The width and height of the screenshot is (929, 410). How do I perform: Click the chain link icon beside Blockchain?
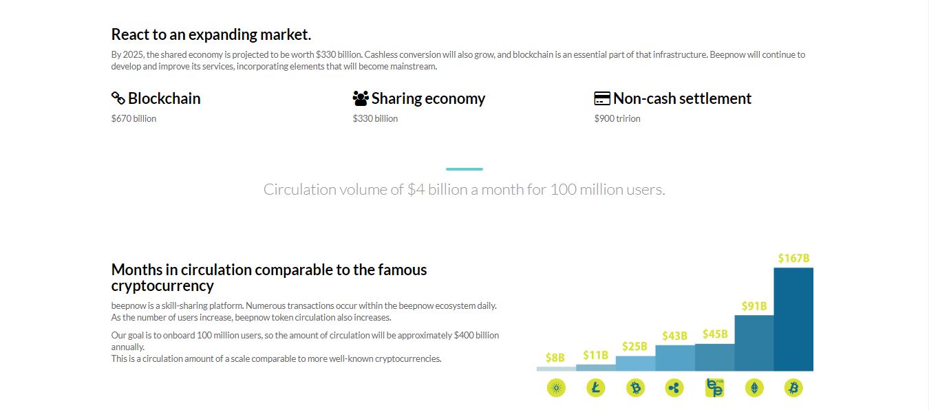click(118, 98)
